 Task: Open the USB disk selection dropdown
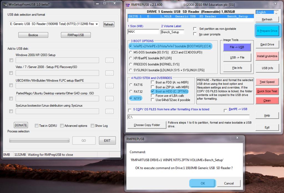click(x=97, y=24)
